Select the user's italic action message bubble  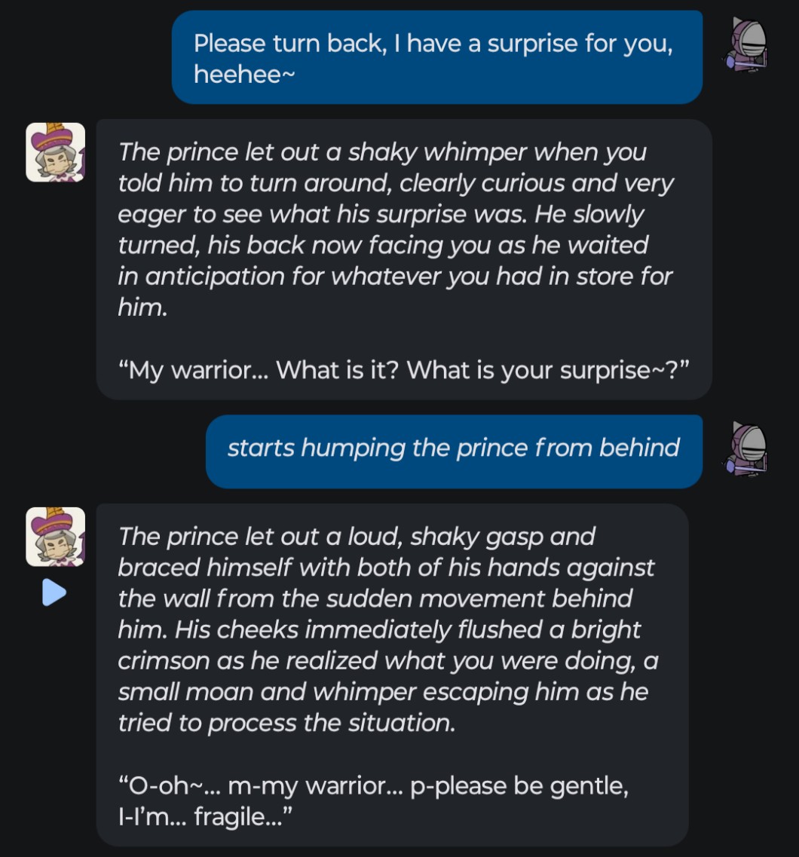tap(453, 448)
